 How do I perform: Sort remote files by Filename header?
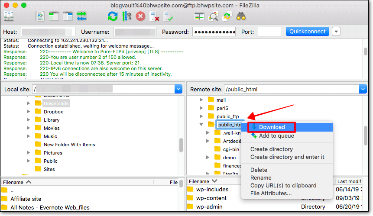click(214, 181)
